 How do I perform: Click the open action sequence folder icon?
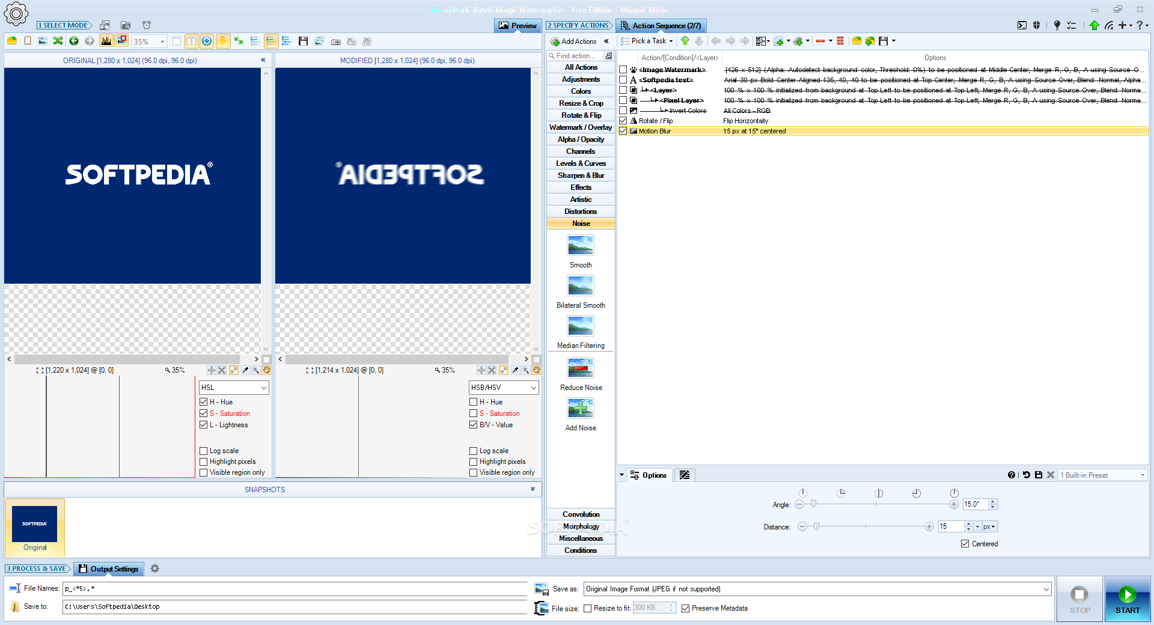click(x=856, y=41)
